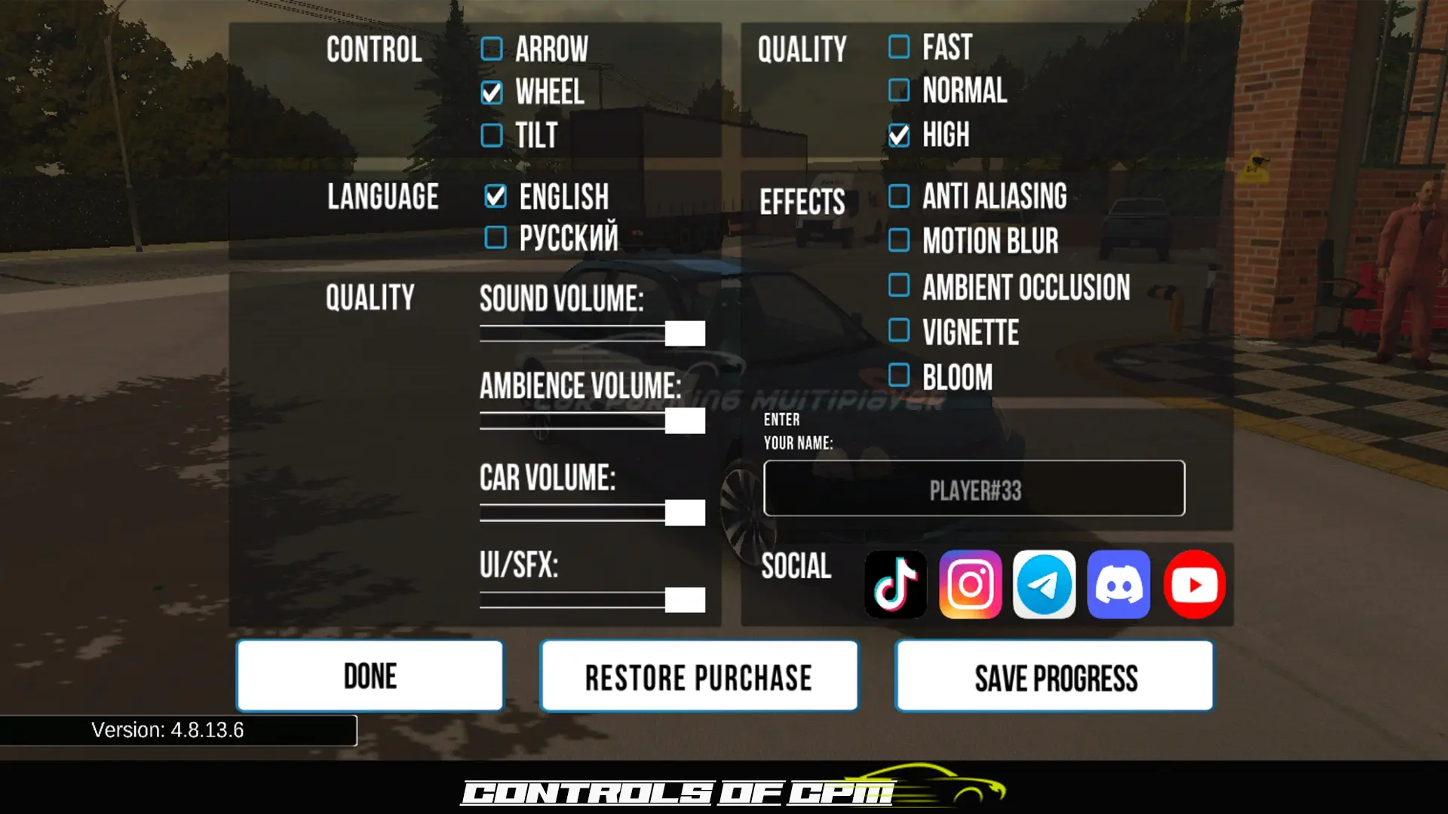Toggle WHEEL control checkbox
1448x814 pixels.
(492, 91)
